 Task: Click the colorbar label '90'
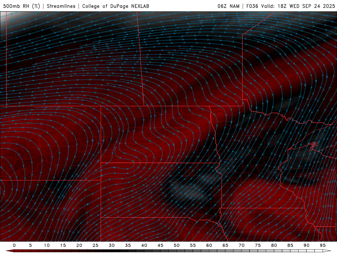coord(306,245)
